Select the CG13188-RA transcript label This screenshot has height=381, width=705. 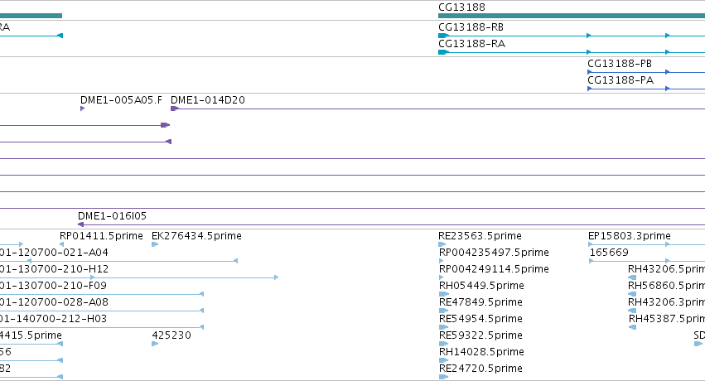pos(471,44)
